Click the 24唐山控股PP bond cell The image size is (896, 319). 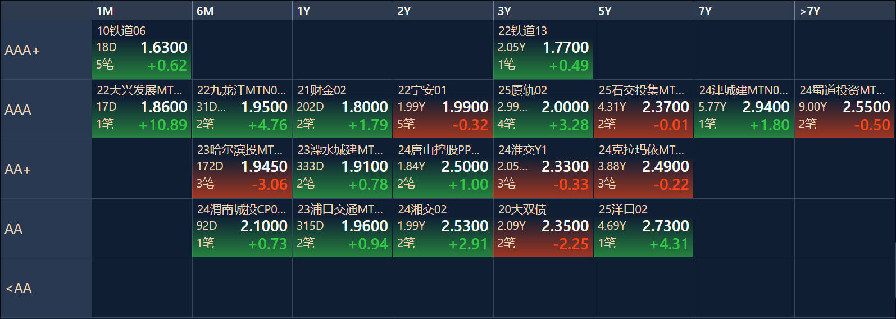point(443,169)
